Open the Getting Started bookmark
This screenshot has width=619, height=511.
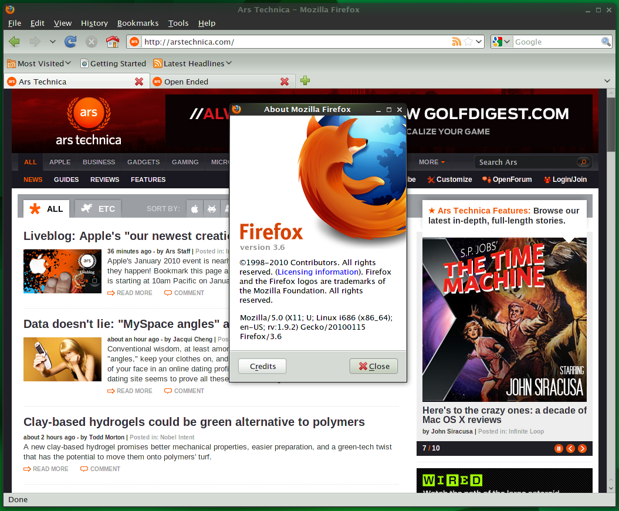pos(113,63)
